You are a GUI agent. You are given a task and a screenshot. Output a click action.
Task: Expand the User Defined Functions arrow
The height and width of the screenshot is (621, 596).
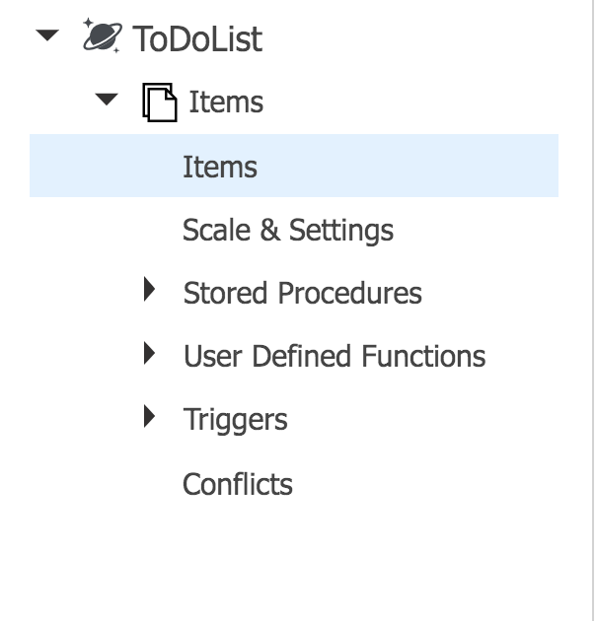pos(150,353)
